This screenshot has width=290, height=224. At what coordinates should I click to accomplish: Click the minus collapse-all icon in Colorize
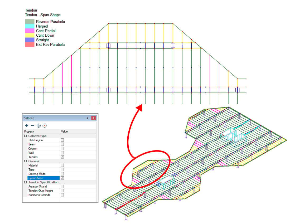tap(32, 126)
